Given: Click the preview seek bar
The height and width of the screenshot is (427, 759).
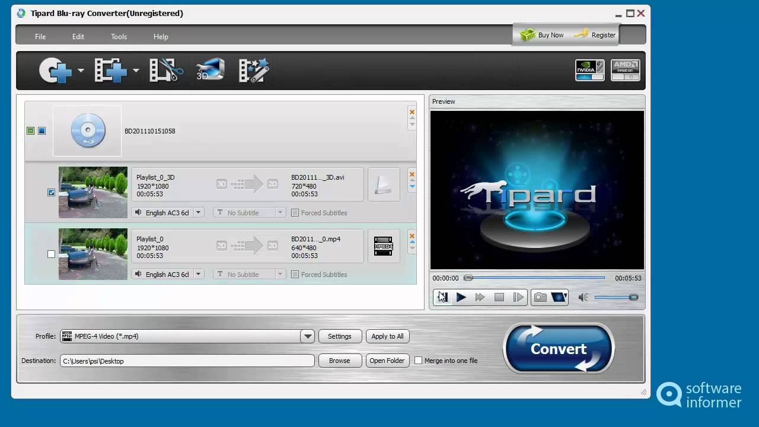Looking at the screenshot, I should tap(535, 278).
